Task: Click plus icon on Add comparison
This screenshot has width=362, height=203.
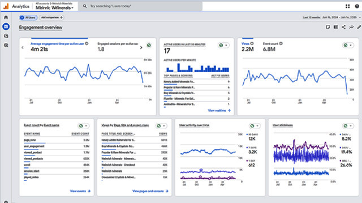Action: [x=61, y=17]
